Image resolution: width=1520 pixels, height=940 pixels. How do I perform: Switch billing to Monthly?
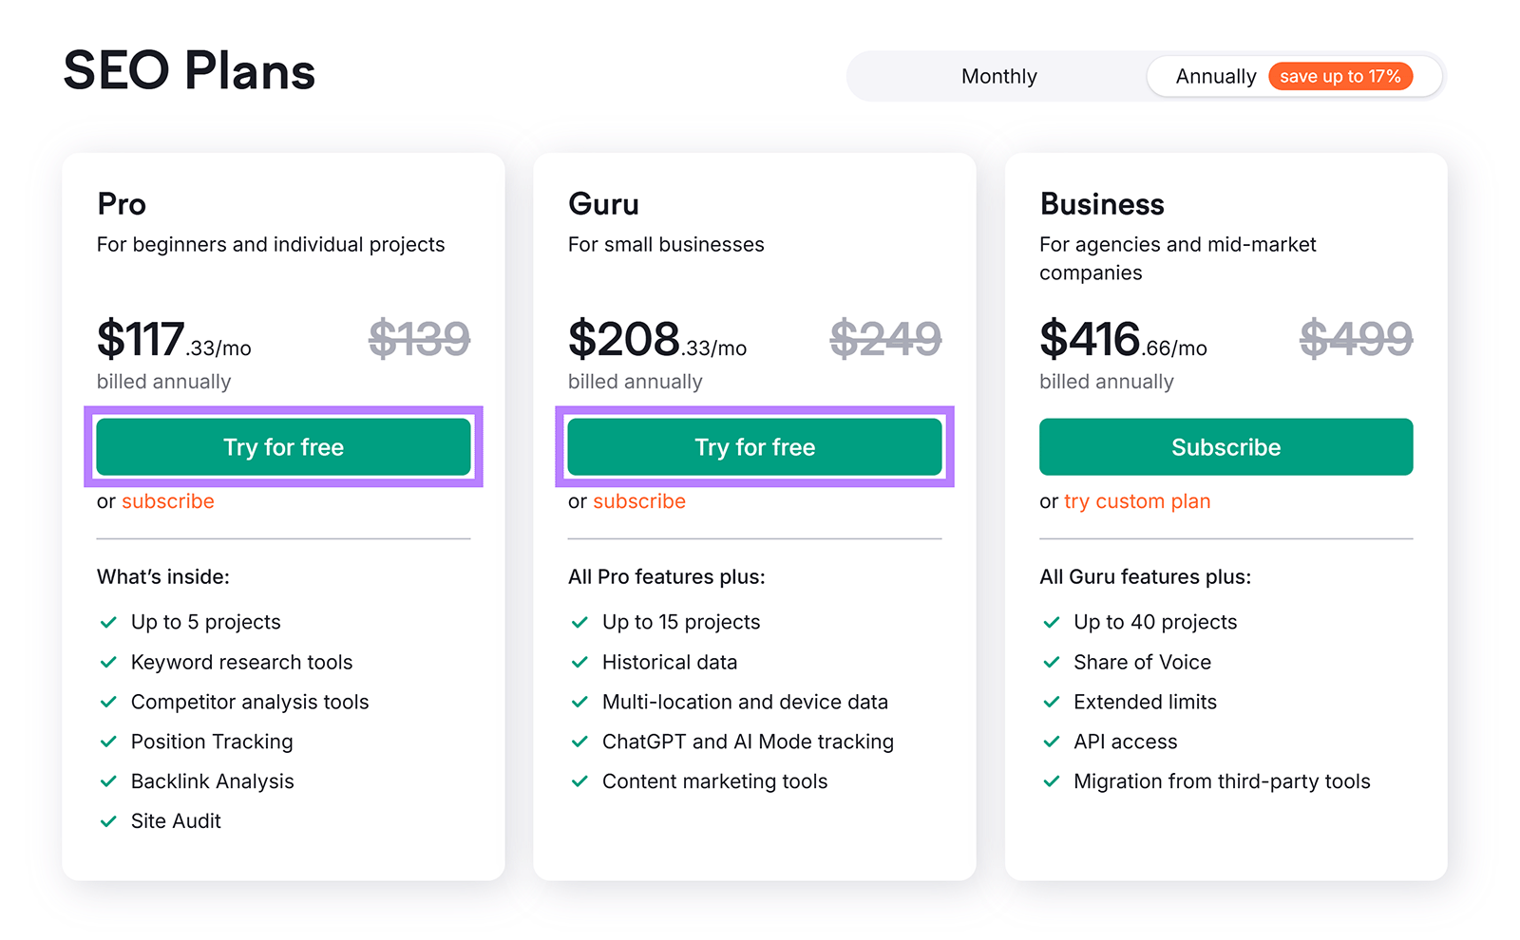pos(998,76)
